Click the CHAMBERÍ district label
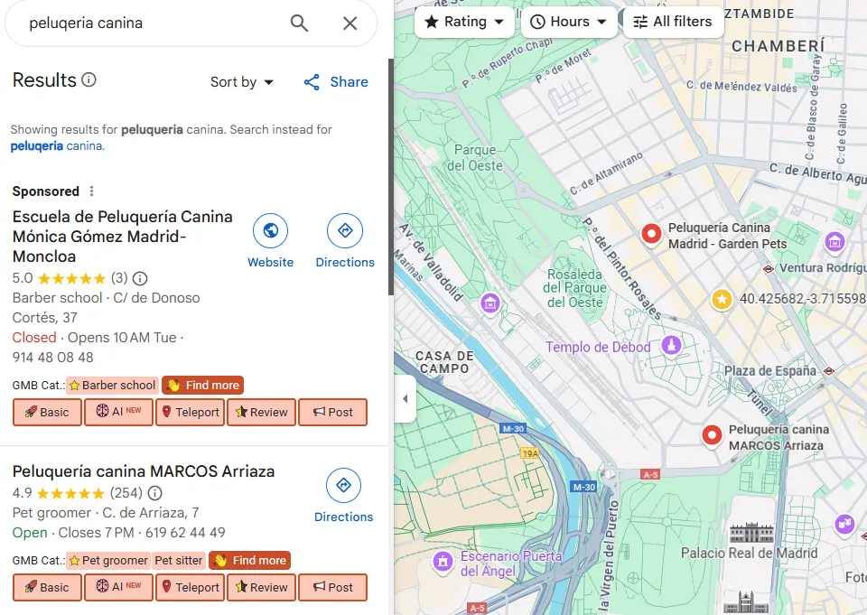Screen dimensions: 867x615 pyautogui.click(x=778, y=46)
